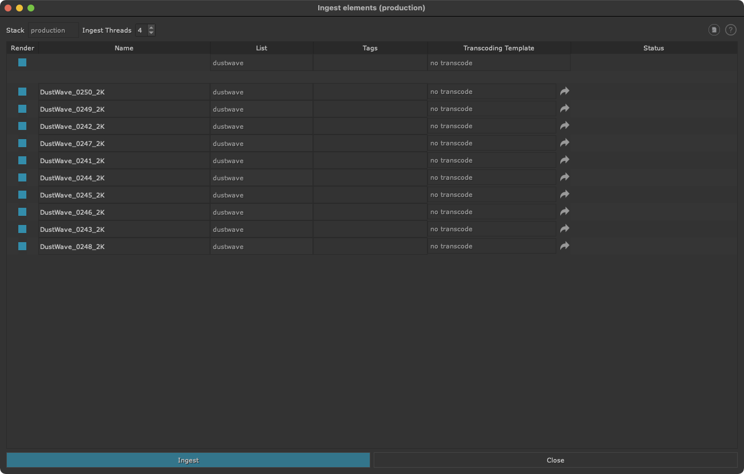
Task: Click the share arrow for DustWave_0246_2K
Action: [x=564, y=211]
